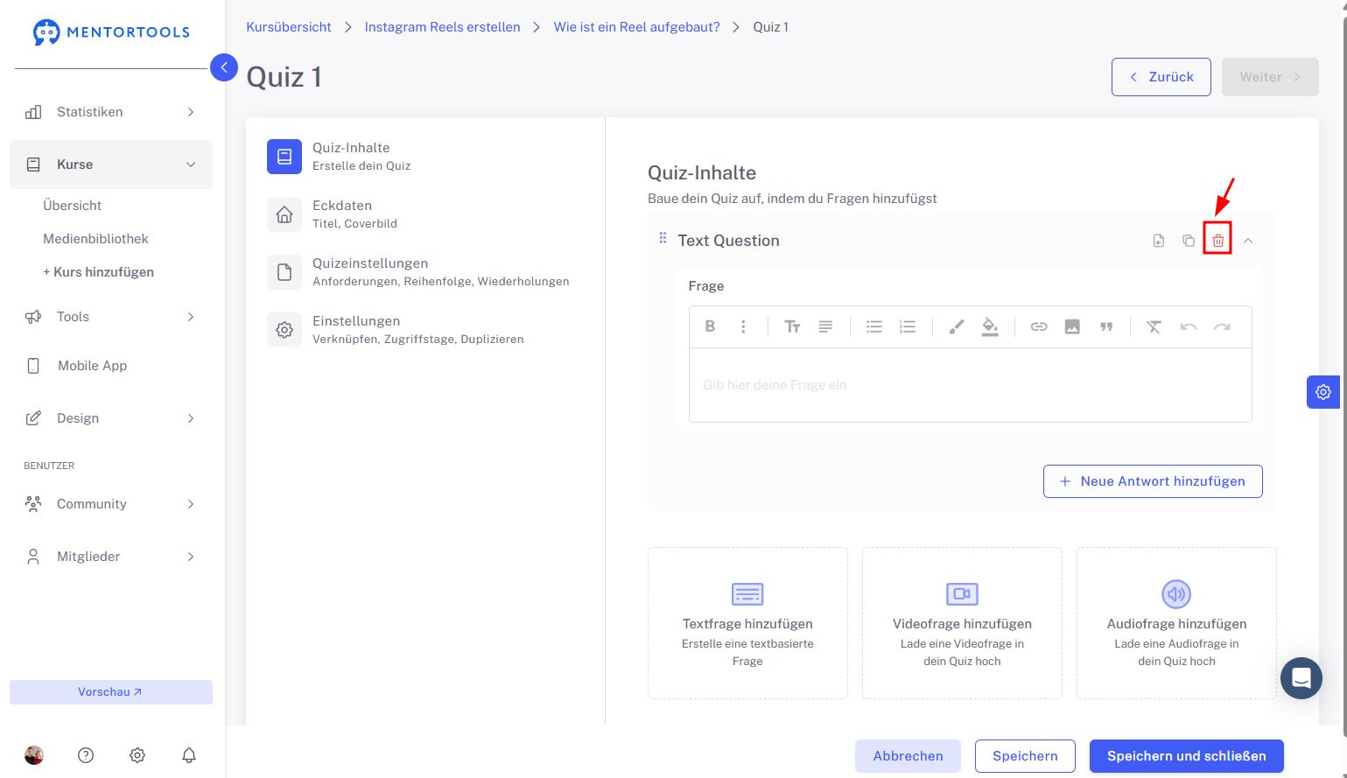Collapse the Text Question panel

(x=1248, y=241)
